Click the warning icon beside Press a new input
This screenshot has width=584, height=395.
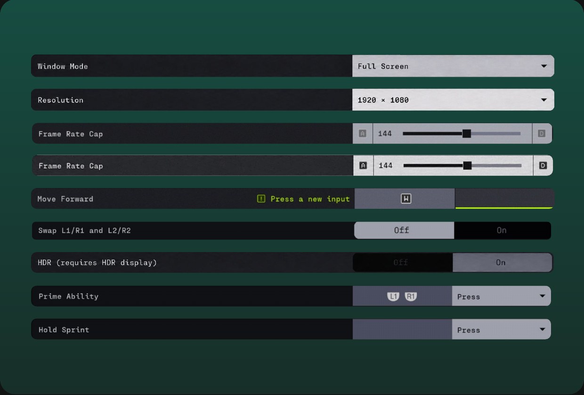coord(261,199)
